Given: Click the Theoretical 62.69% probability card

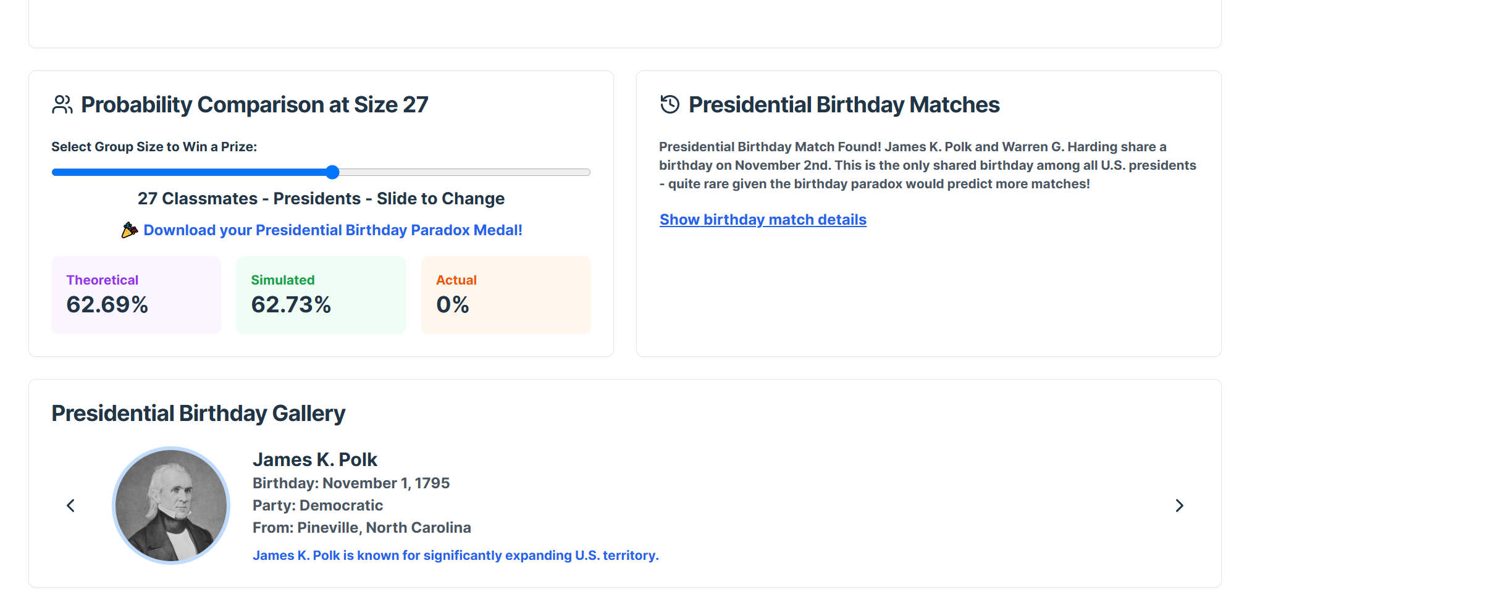Looking at the screenshot, I should click(136, 295).
